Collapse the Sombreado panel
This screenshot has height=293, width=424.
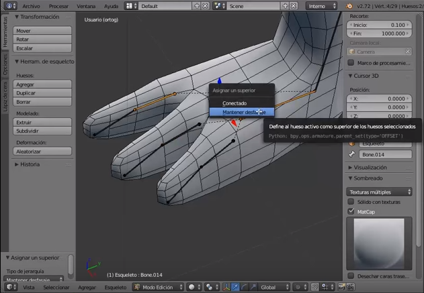pos(351,178)
